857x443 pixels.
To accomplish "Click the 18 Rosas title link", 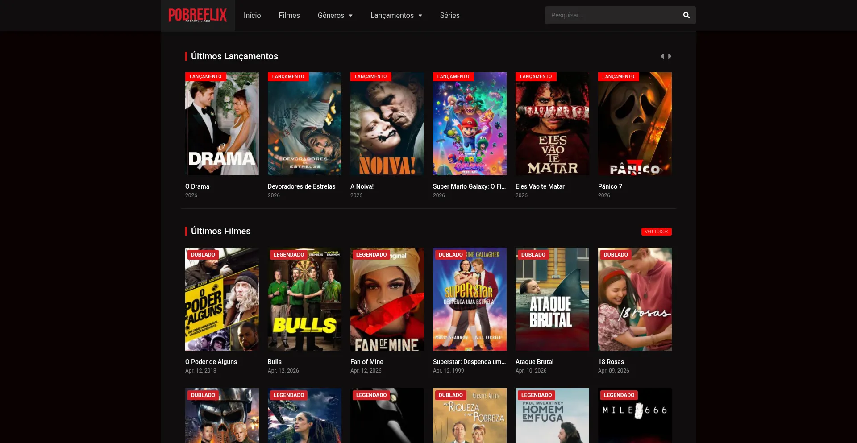I will coord(611,362).
